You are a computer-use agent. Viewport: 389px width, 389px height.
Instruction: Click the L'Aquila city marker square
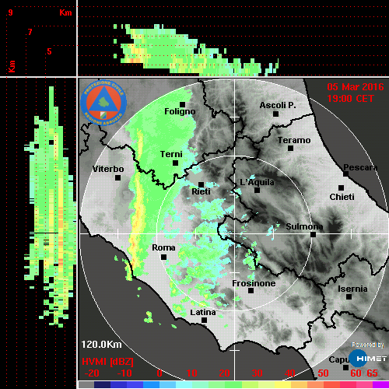tap(257, 190)
